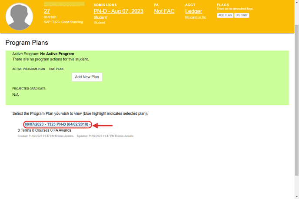Click the red arrow pointing at the plan
The image size is (299, 199).
(103, 126)
